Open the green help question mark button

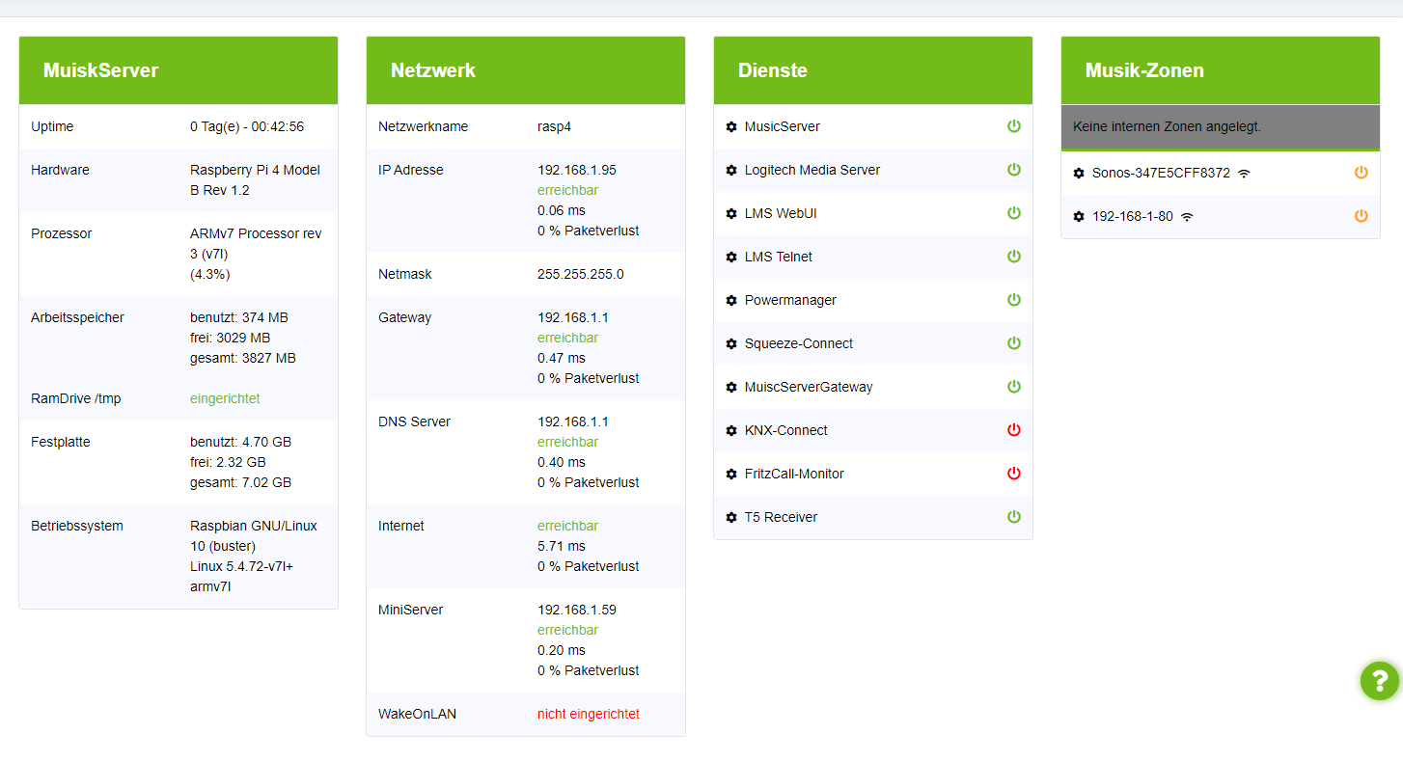tap(1380, 681)
